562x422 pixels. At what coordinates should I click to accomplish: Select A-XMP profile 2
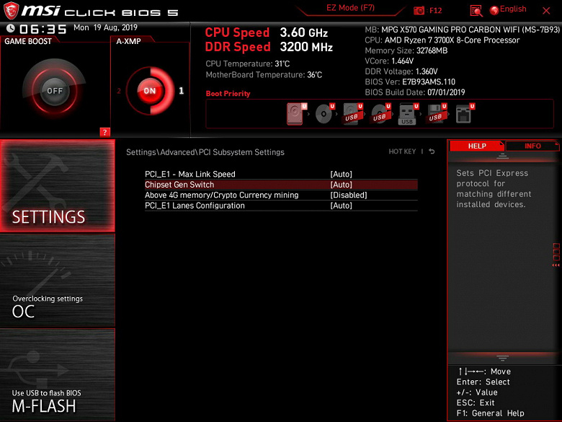click(119, 91)
